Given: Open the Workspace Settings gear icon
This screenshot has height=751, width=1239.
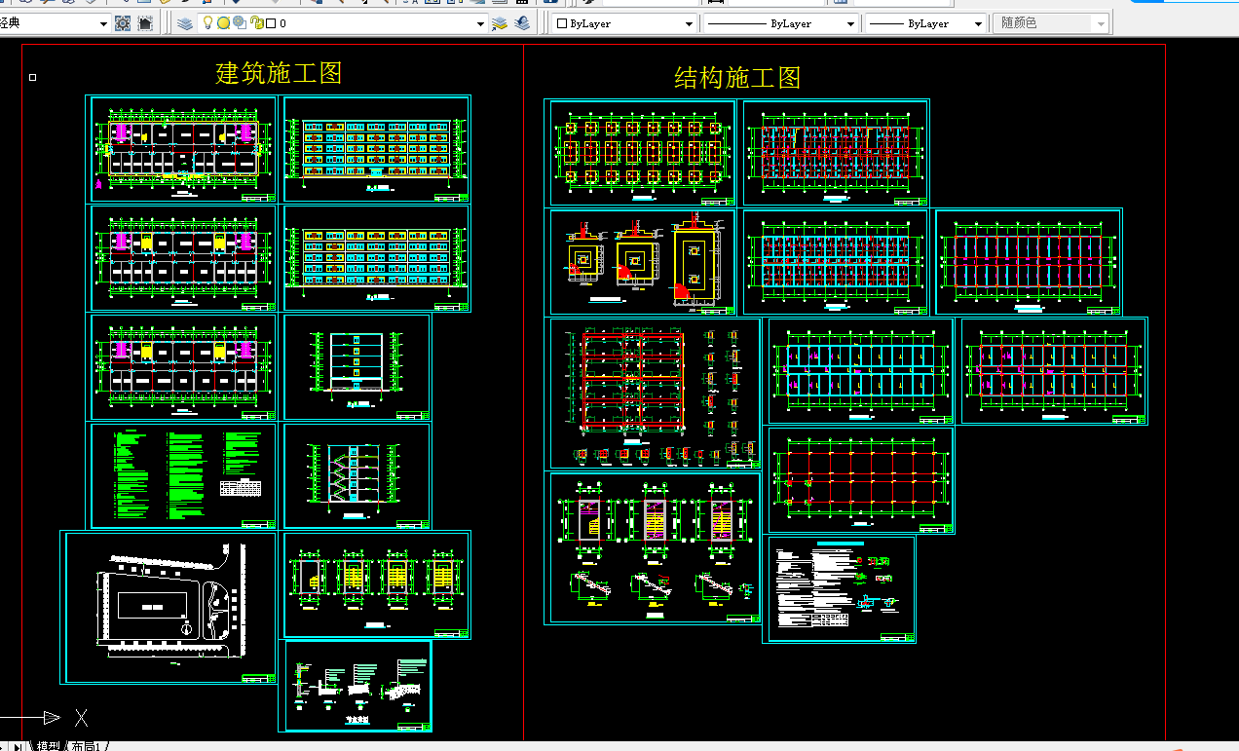Looking at the screenshot, I should coord(123,23).
